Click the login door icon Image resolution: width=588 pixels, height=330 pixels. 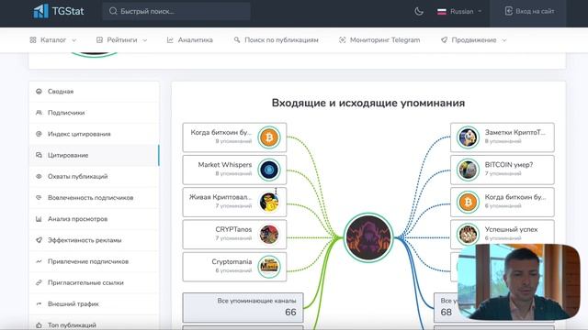508,11
